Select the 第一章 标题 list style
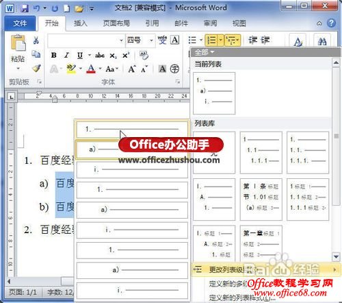342x303 pixels. tap(261, 244)
